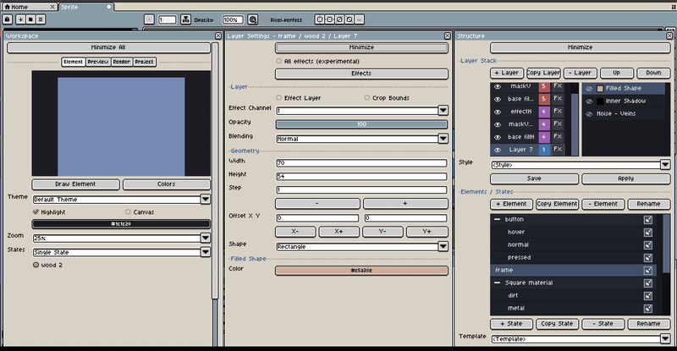The width and height of the screenshot is (677, 351).
Task: Enable the Inner Shadow effect visibility
Action: (589, 101)
